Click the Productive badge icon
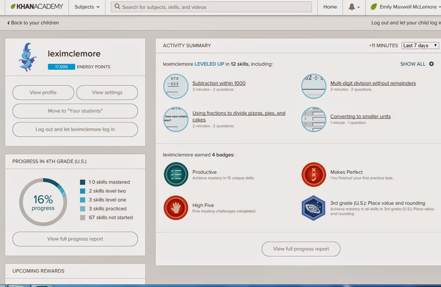This screenshot has height=287, width=441. tap(176, 174)
